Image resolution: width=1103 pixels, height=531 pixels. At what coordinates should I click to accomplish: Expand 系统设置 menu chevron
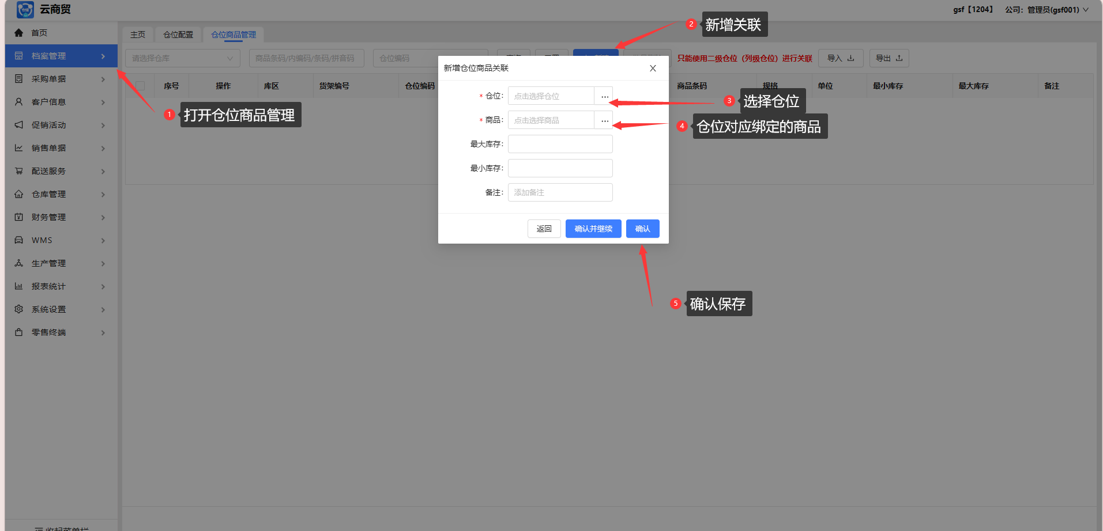[103, 309]
